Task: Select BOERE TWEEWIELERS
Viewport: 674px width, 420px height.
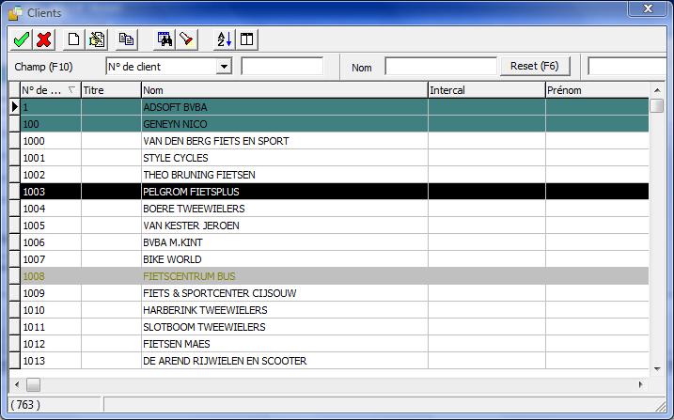Action: pos(335,209)
